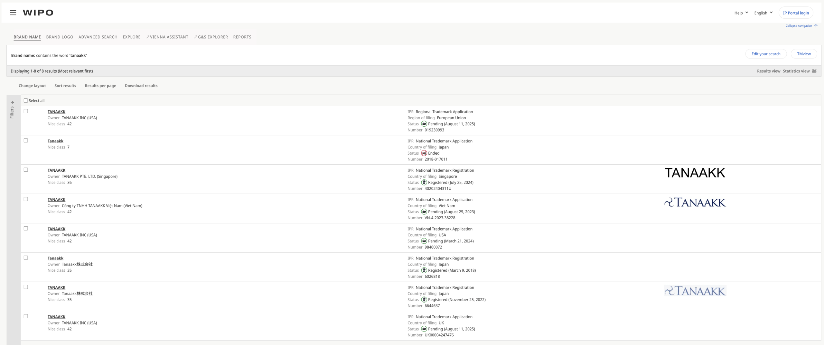The image size is (824, 345).
Task: Click the number 019230993 text
Action: tap(434, 130)
